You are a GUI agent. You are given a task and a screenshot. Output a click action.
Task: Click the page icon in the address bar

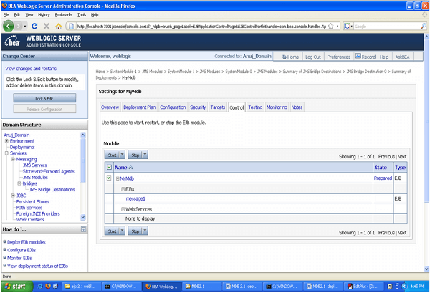(x=71, y=27)
